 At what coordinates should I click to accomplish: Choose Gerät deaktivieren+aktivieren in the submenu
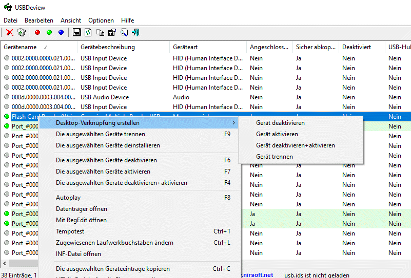pos(296,145)
